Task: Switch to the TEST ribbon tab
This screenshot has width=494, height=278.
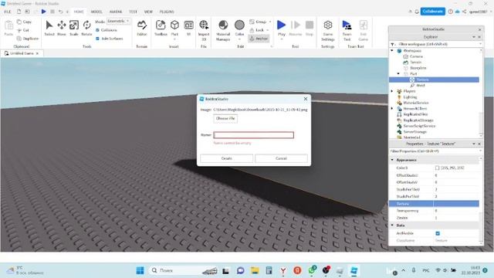Action: click(x=133, y=12)
